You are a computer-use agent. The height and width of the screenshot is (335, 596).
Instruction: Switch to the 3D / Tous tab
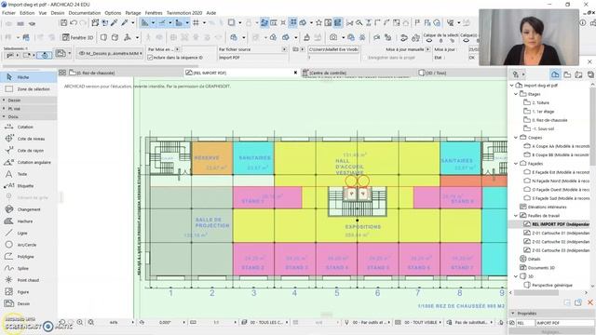point(432,73)
